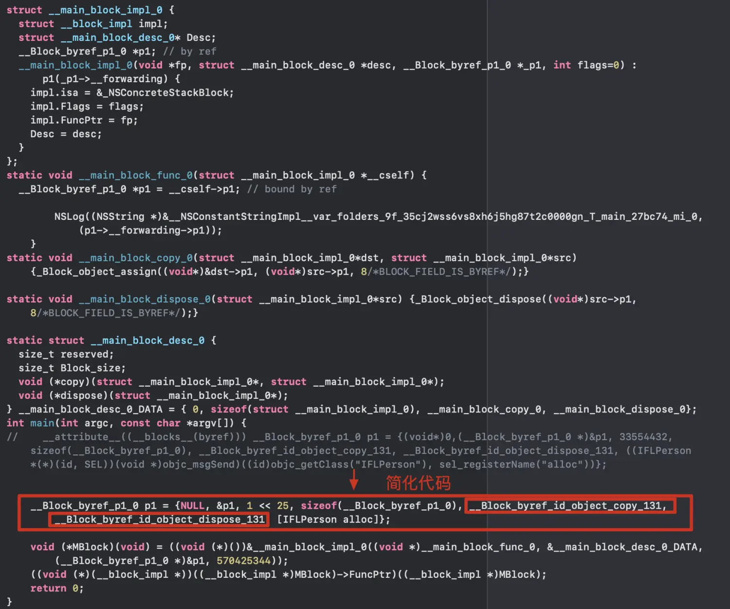Click the 'impl.FuncPtr = fp;' line
The height and width of the screenshot is (609, 730).
84,120
